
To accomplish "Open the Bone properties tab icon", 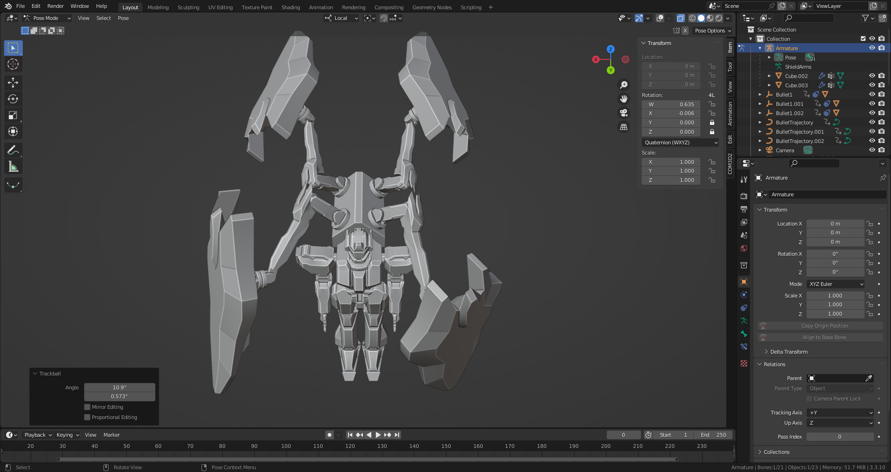I will [x=744, y=334].
